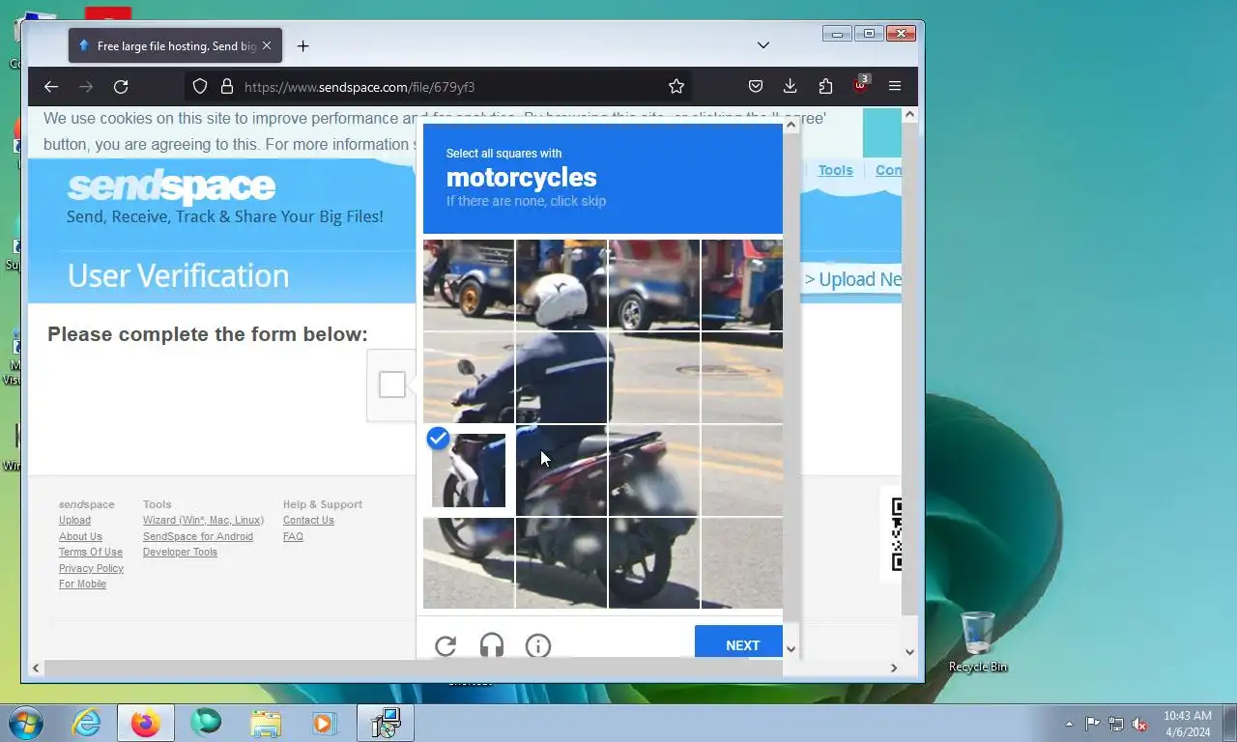
Task: Open the Wizard (Win*, Mac, Linux) link
Action: pos(203,520)
